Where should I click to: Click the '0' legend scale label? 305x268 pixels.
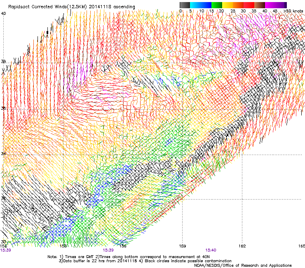point(181,11)
